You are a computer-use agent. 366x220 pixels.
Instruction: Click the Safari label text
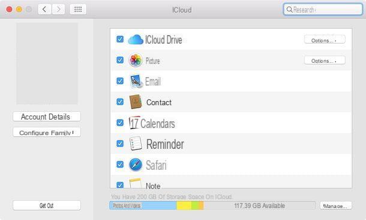[x=156, y=165]
